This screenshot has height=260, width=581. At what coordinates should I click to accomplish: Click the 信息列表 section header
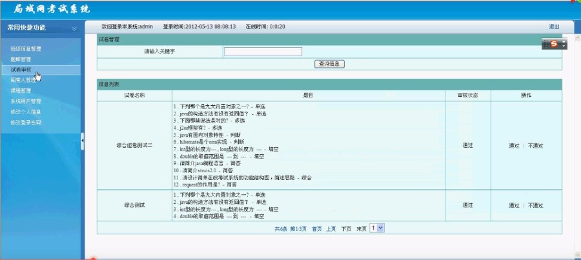pyautogui.click(x=109, y=85)
